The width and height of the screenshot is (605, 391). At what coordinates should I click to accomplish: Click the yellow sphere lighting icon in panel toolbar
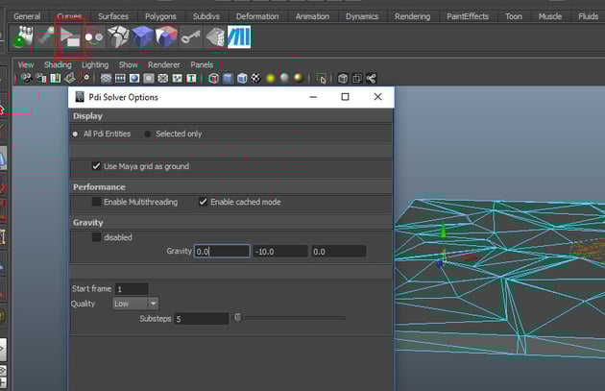click(271, 79)
